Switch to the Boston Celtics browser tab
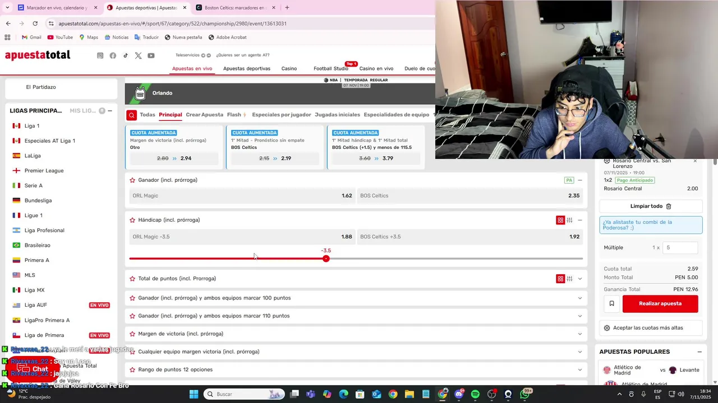Screen dimensions: 718x403 point(234,8)
